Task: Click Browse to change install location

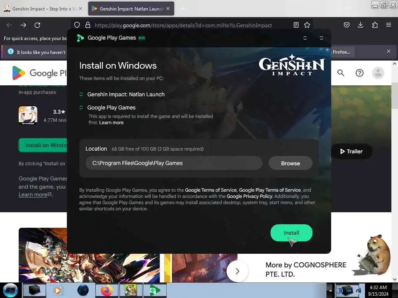Action: click(x=290, y=163)
